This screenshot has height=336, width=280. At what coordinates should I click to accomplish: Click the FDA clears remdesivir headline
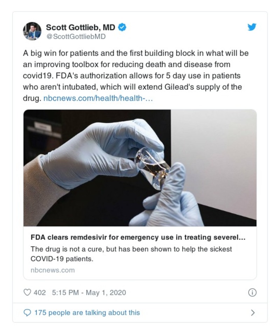click(x=138, y=237)
